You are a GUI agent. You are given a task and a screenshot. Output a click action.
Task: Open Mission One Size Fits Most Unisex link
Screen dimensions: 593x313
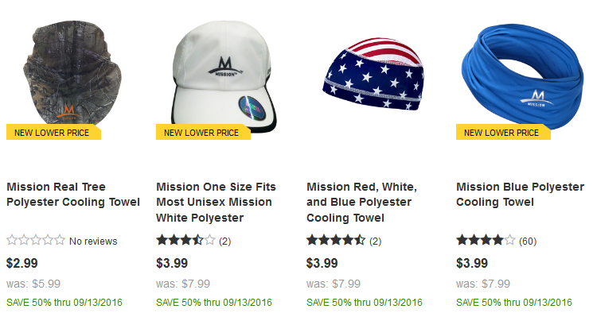[x=216, y=203]
